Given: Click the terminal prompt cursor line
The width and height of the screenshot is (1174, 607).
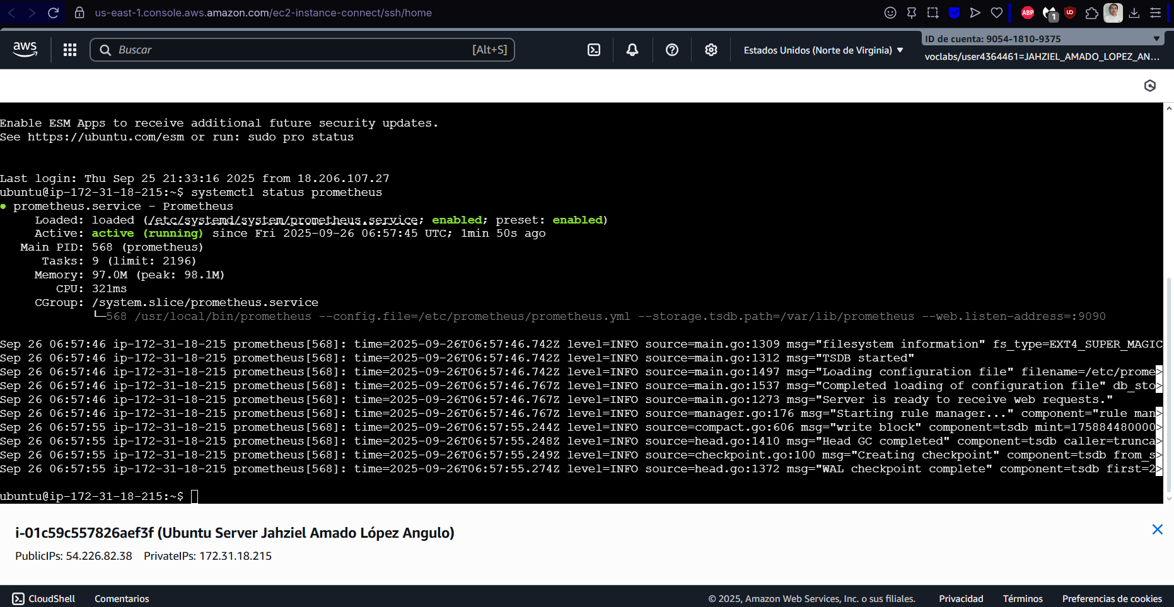Looking at the screenshot, I should (x=99, y=496).
